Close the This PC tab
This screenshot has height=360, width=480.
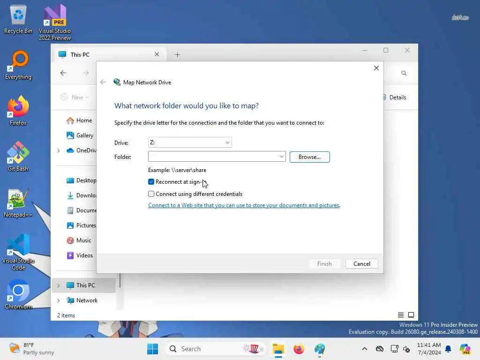(x=157, y=54)
